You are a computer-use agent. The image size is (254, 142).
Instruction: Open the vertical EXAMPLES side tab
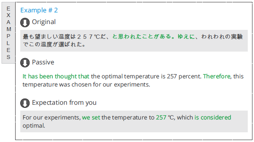[9, 33]
